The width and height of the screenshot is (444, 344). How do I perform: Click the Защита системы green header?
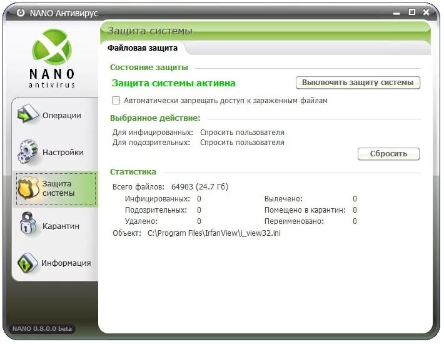pyautogui.click(x=150, y=31)
